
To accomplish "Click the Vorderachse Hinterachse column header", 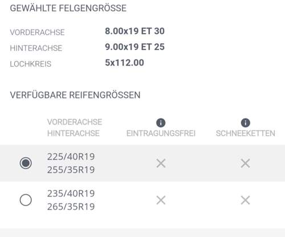I will (x=75, y=128).
